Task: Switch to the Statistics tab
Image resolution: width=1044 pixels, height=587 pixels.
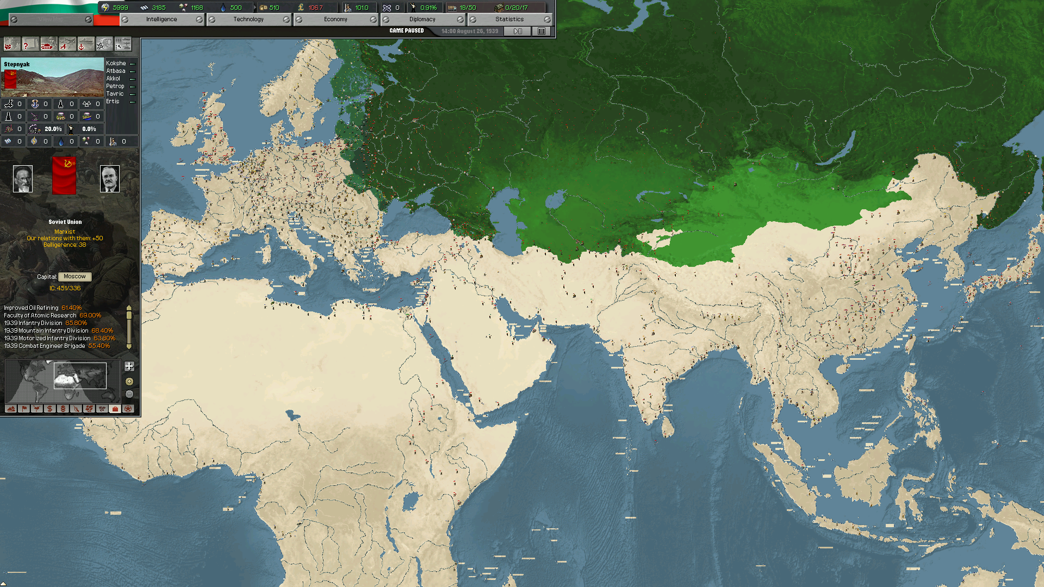Action: tap(509, 19)
